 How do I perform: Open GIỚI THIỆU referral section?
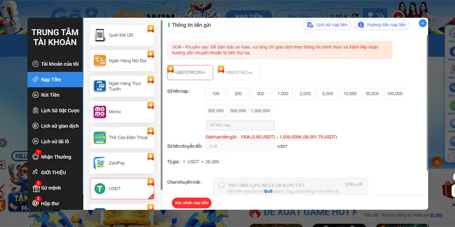pyautogui.click(x=55, y=173)
